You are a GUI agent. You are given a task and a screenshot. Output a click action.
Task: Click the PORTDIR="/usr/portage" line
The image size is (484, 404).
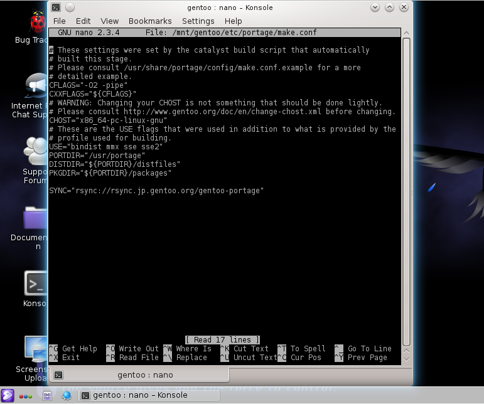[97, 156]
